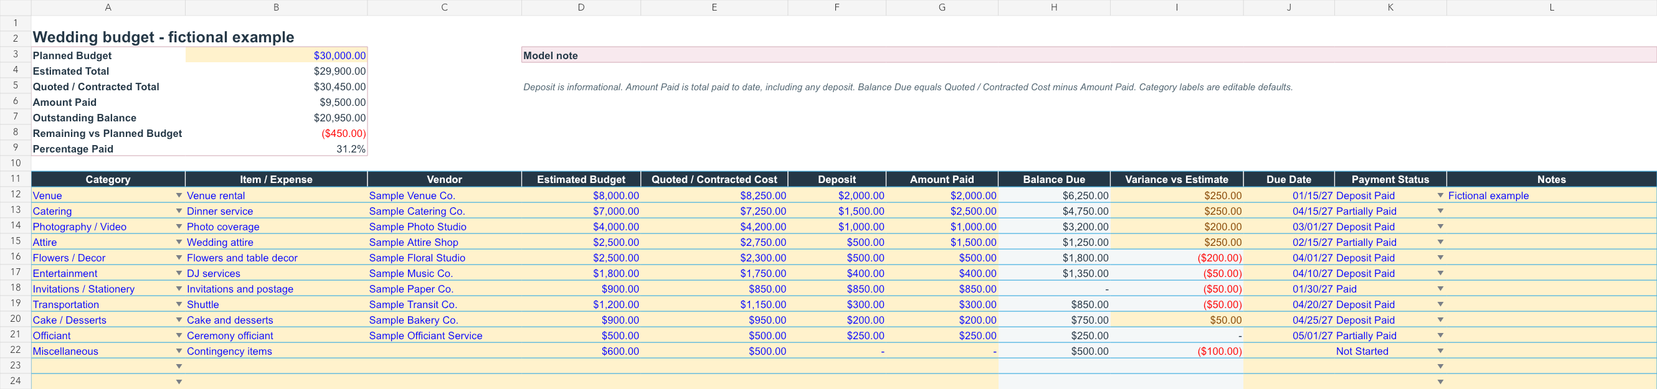
Task: Open Payment Status dropdown for Officiant row
Action: tap(1440, 335)
